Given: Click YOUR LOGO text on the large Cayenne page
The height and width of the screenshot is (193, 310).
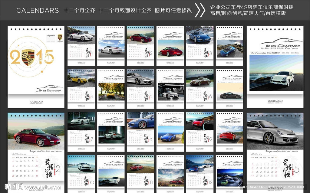Looking at the screenshot, I should click(x=275, y=101).
